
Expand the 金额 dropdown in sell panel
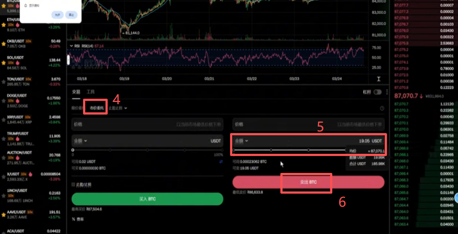242,141
